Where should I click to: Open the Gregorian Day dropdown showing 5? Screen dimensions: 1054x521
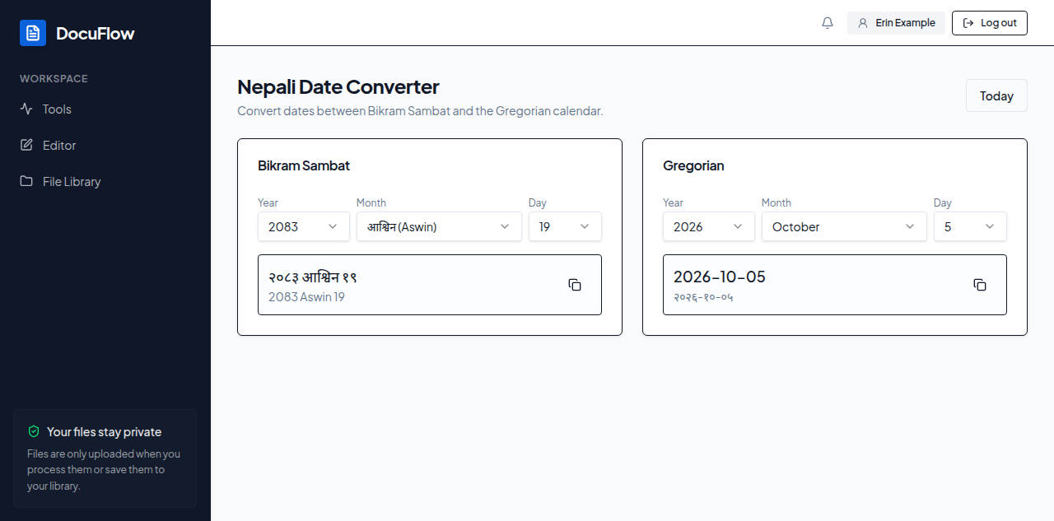coord(970,226)
